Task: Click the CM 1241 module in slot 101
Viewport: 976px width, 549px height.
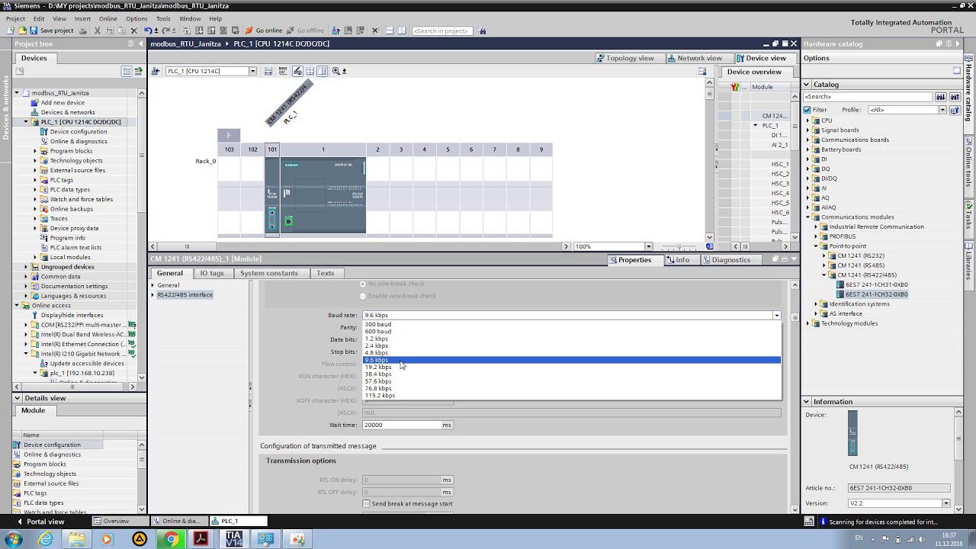Action: point(272,194)
